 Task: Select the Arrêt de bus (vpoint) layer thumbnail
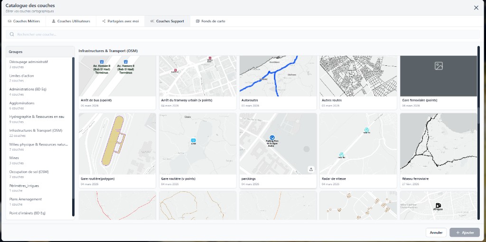point(117,76)
